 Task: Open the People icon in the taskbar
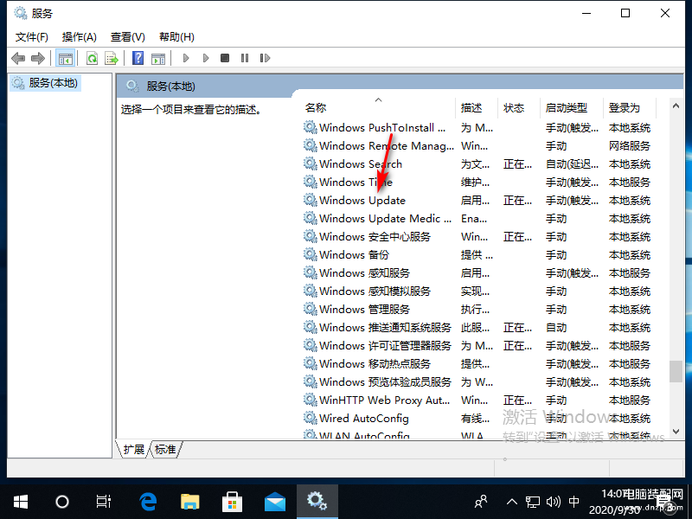[x=481, y=502]
